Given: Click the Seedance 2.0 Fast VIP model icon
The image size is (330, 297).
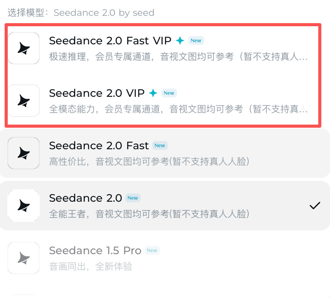Looking at the screenshot, I should (23, 48).
